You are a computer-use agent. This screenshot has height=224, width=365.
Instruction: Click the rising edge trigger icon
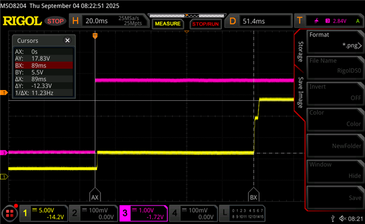tap(317, 21)
